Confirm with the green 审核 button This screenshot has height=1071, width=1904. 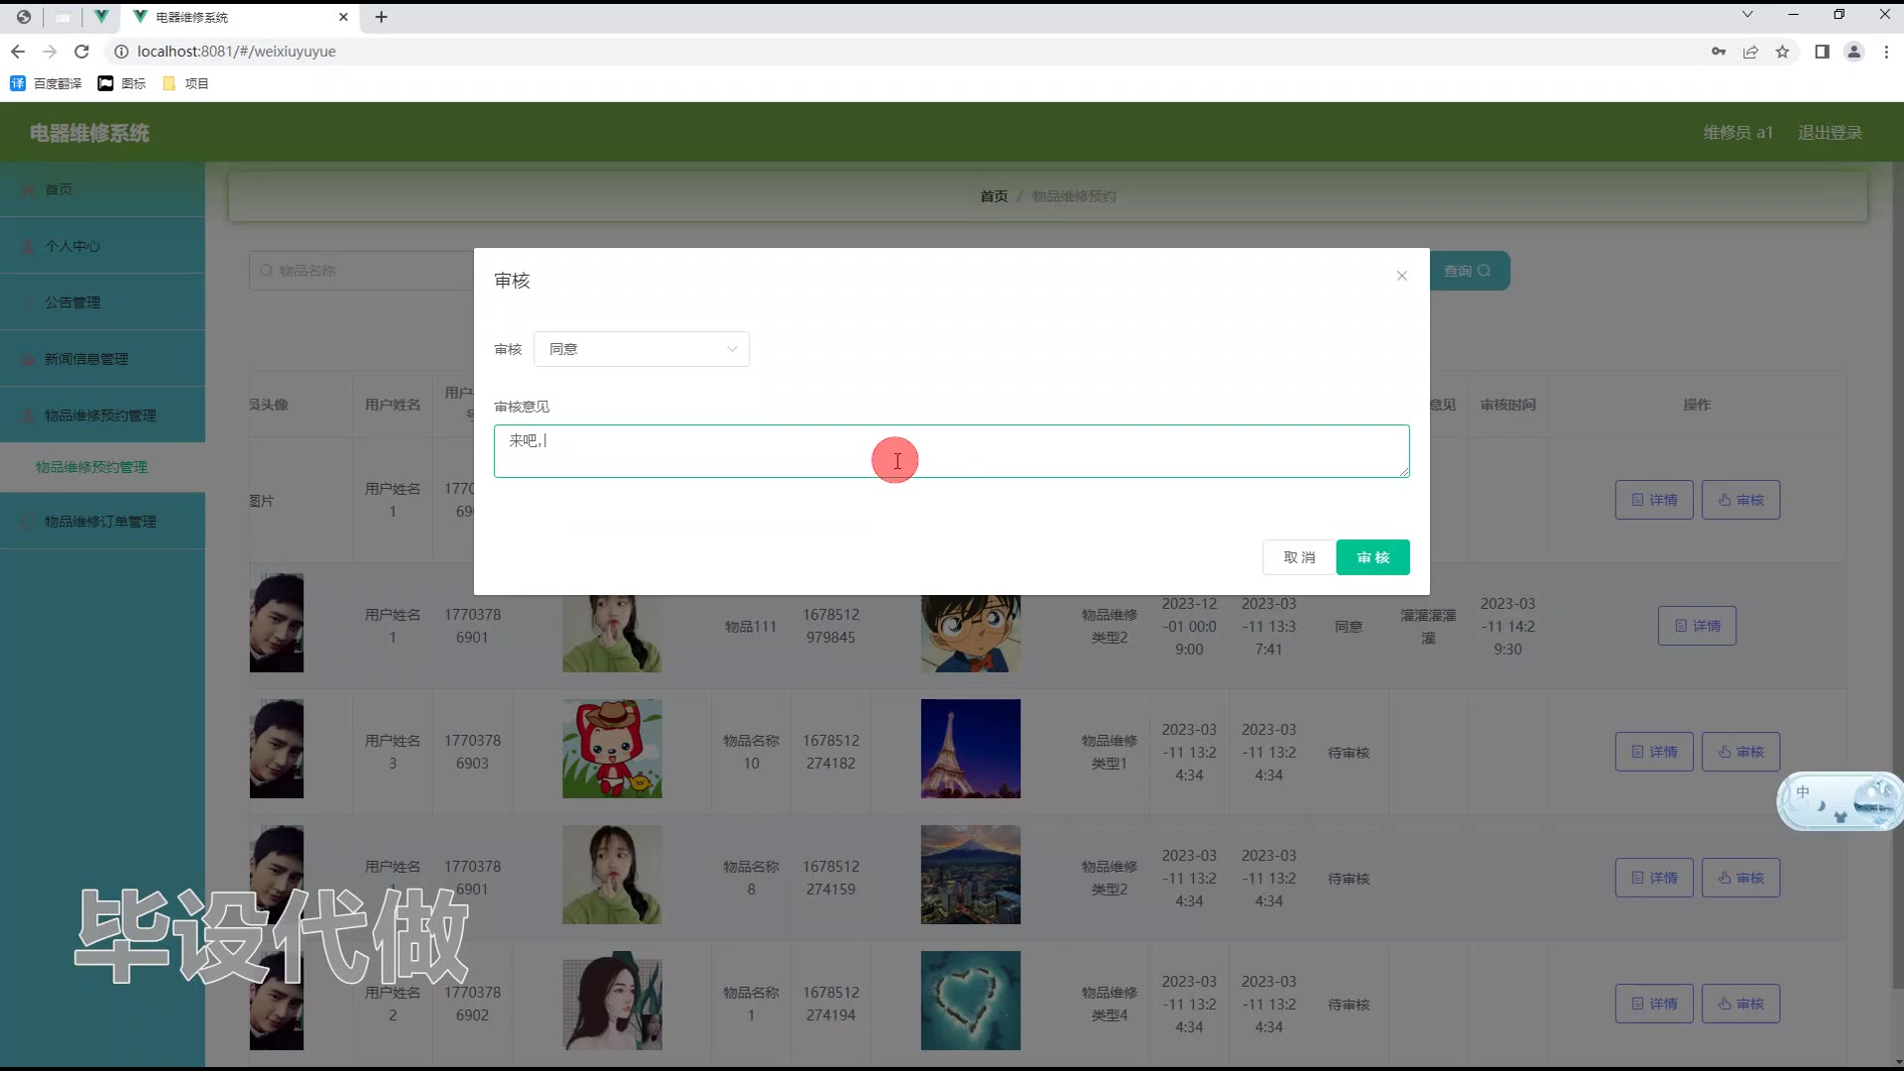[x=1372, y=557]
